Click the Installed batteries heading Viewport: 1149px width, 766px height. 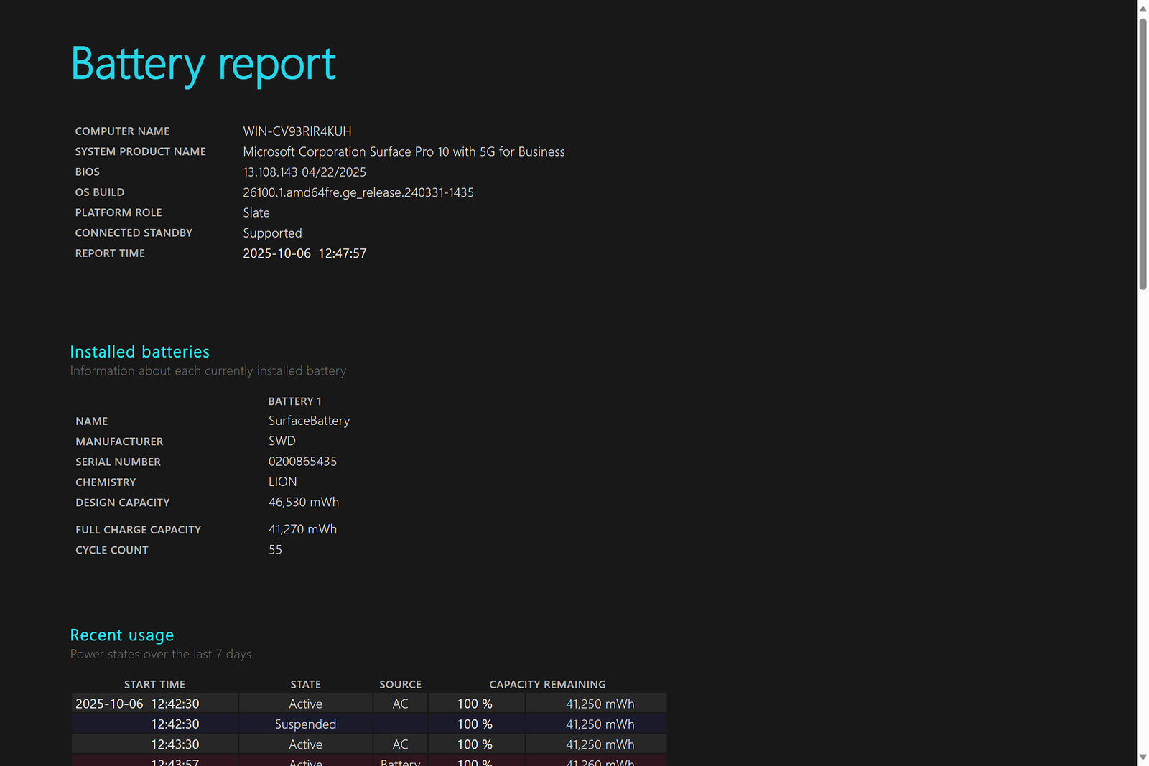tap(140, 352)
